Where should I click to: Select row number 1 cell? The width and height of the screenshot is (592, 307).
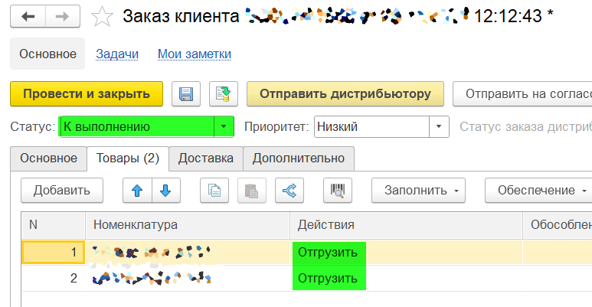[x=54, y=252]
